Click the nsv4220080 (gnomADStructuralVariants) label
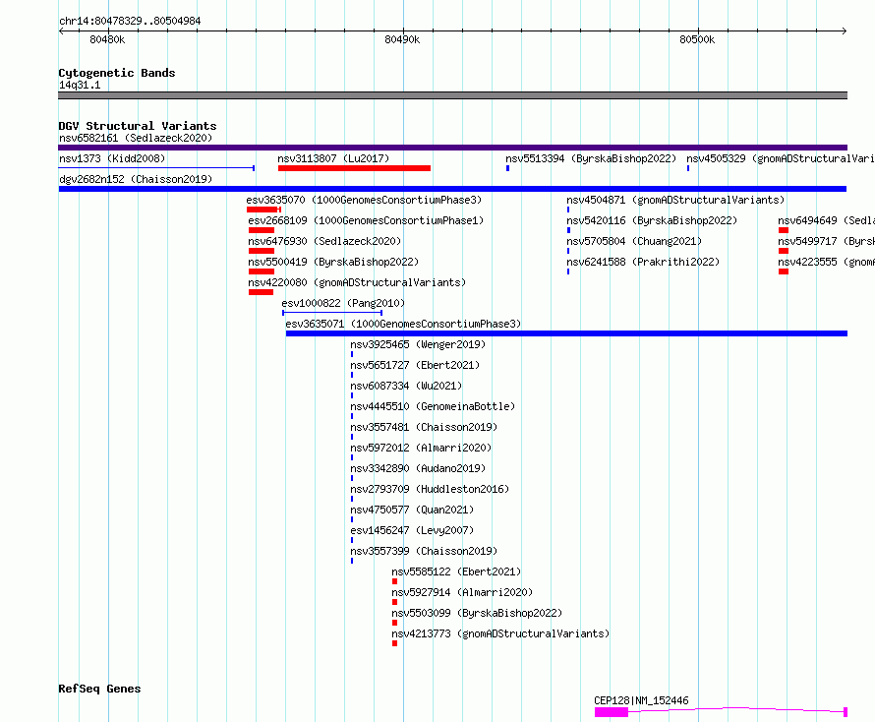 (x=357, y=282)
